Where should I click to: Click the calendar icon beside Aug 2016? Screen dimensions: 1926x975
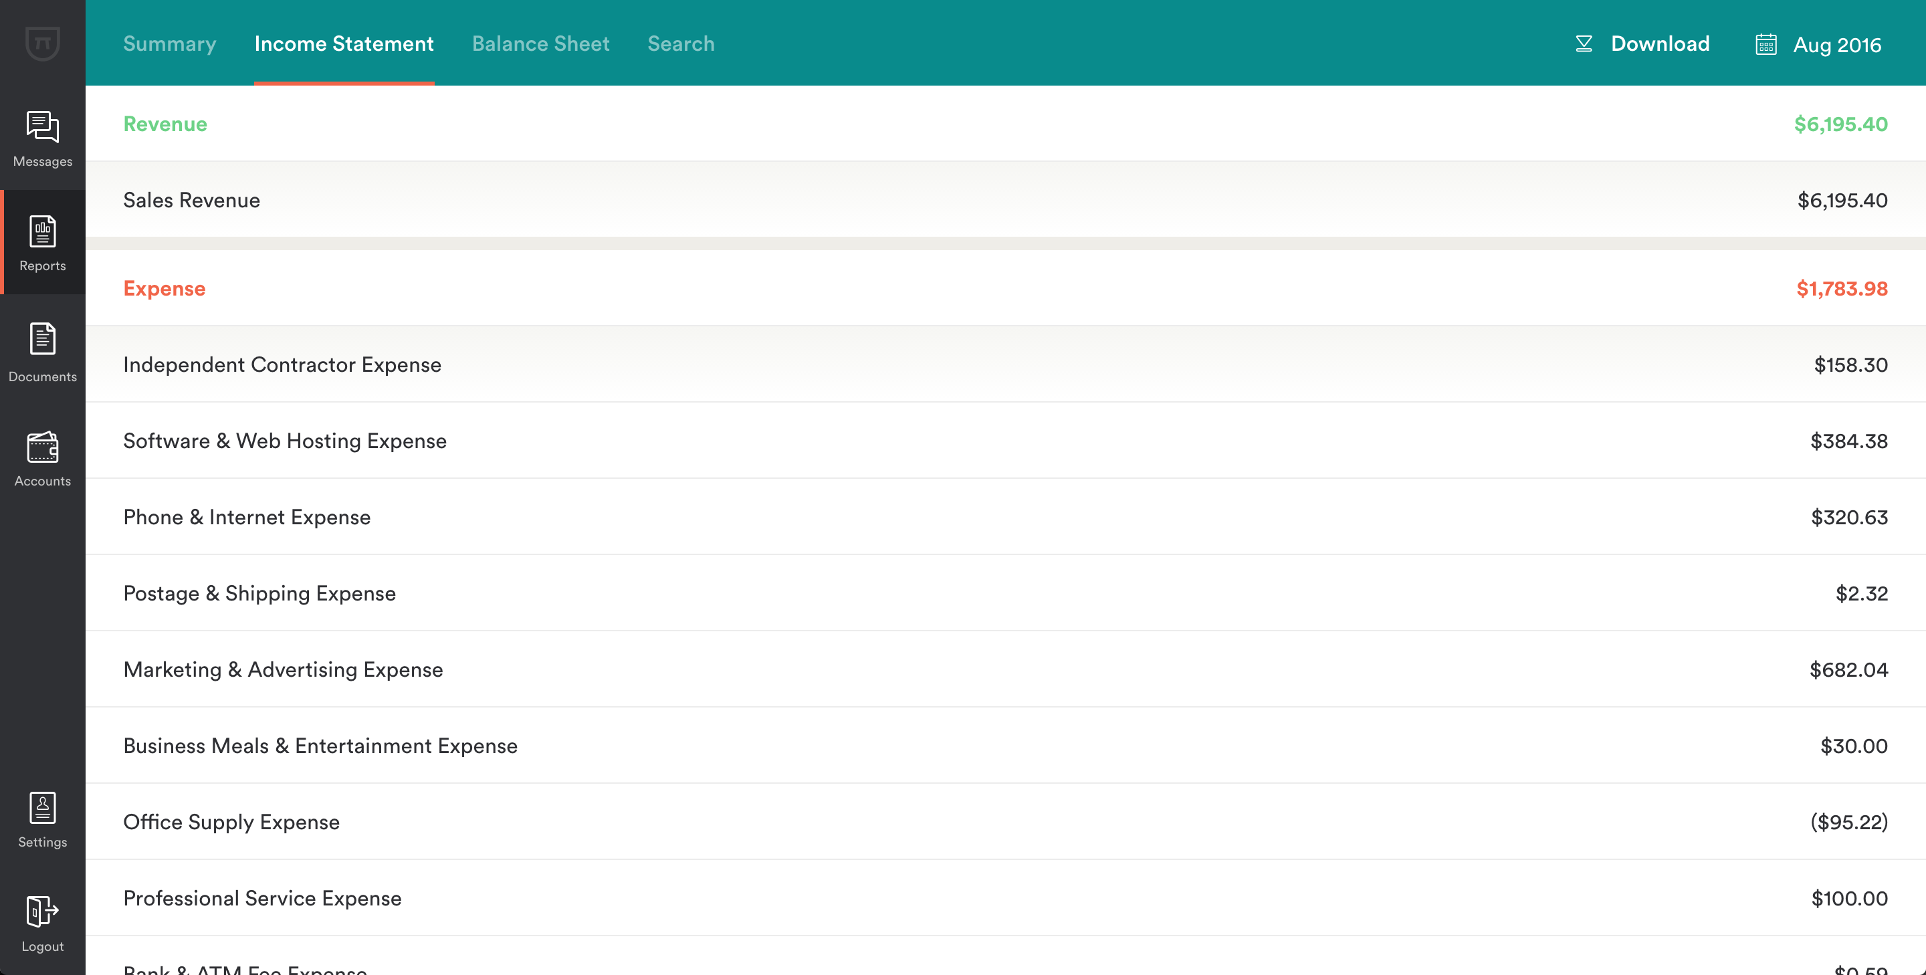[1766, 44]
